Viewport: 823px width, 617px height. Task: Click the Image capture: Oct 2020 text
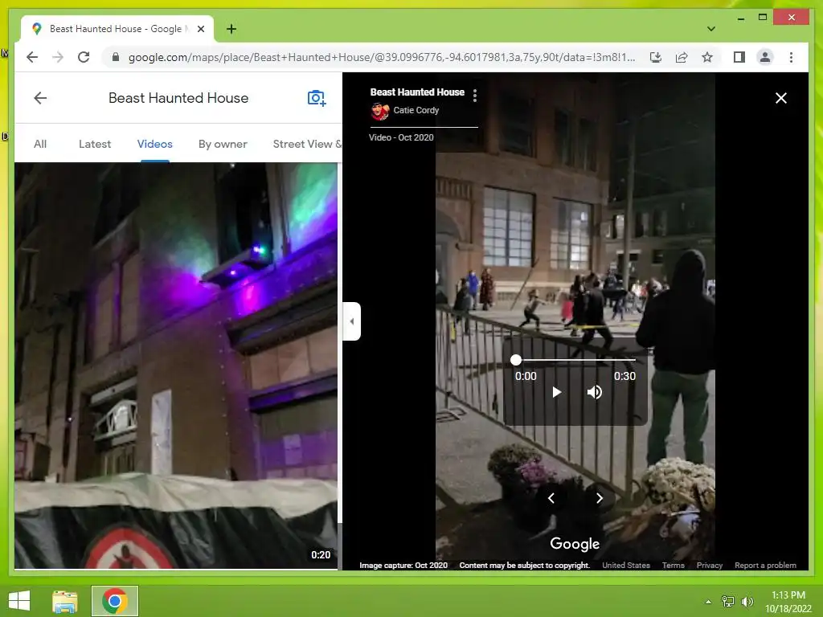[x=403, y=565]
